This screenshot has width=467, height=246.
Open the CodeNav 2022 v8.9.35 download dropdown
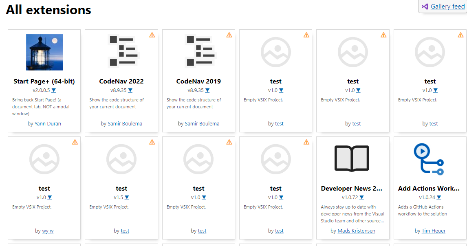130,90
